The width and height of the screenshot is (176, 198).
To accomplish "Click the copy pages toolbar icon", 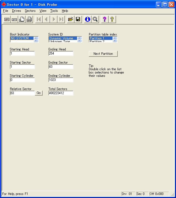I will (x=22, y=19).
